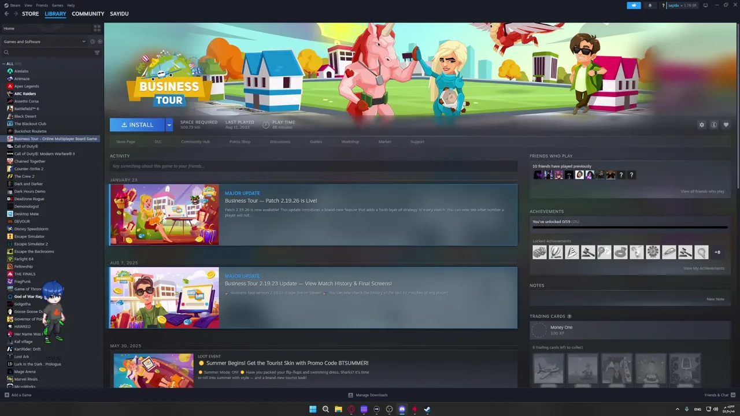
Task: Open Steam taskbar icon
Action: [427, 409]
